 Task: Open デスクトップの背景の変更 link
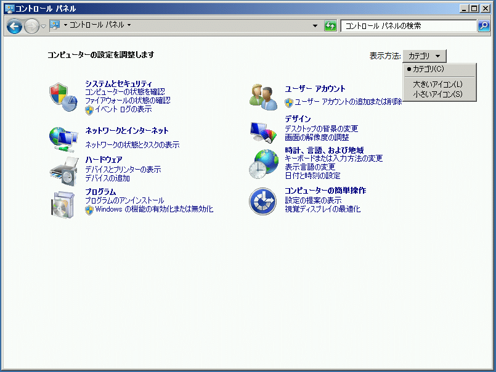(x=322, y=128)
